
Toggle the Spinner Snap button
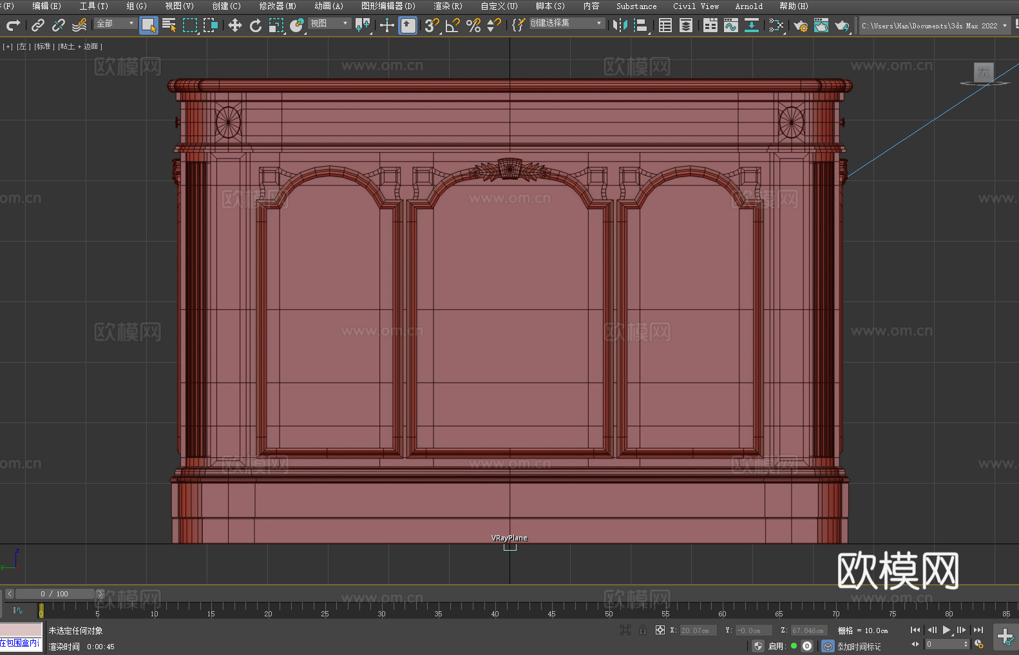pyautogui.click(x=494, y=25)
